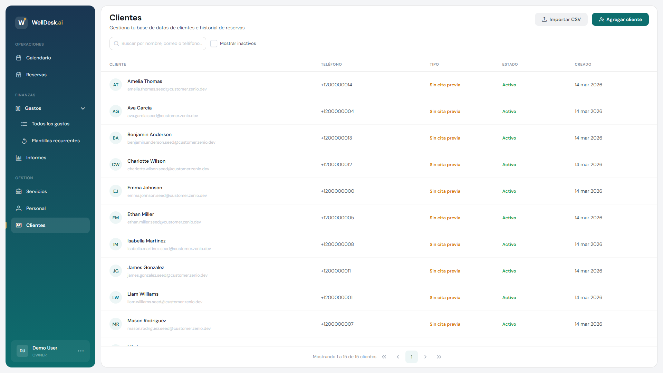Go to the next page arrow

point(425,357)
